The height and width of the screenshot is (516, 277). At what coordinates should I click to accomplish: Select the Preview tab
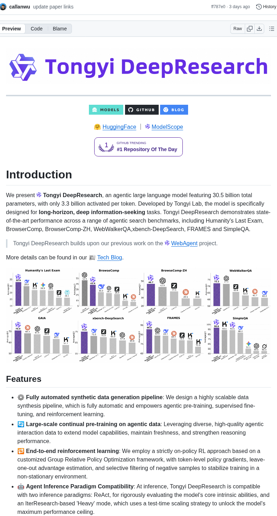[x=12, y=29]
